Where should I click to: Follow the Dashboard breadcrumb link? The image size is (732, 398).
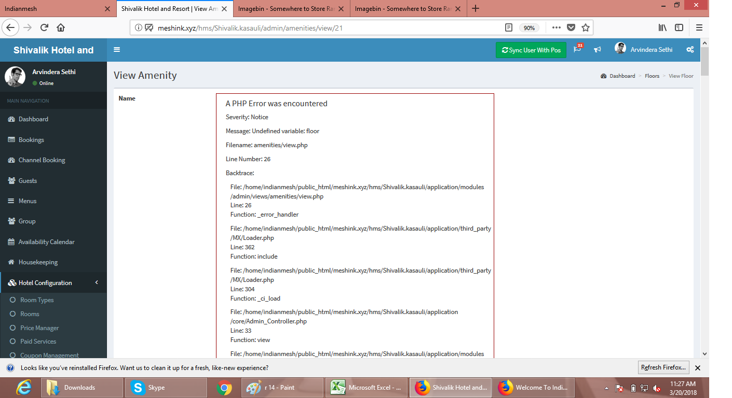[x=622, y=76]
